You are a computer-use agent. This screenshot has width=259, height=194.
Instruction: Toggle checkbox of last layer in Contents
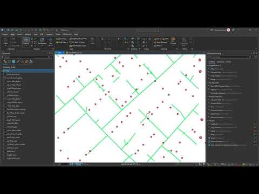5,158
